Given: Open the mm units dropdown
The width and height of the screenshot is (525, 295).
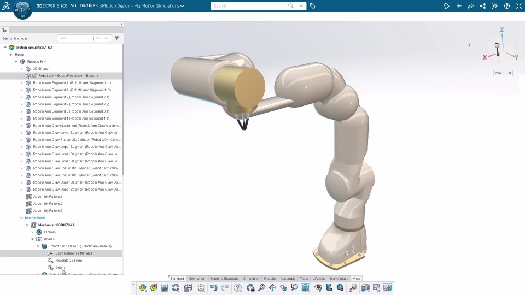Looking at the screenshot, I should (x=503, y=73).
